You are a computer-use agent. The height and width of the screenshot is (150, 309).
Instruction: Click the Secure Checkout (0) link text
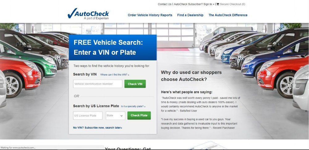(x=233, y=4)
